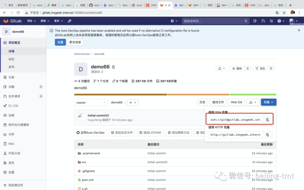Open the Issues icon in top navbar
The image size is (304, 190).
255,21
